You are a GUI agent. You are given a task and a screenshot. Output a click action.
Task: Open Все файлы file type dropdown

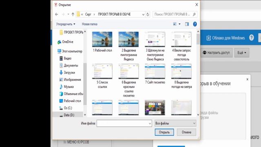pyautogui.click(x=175, y=123)
